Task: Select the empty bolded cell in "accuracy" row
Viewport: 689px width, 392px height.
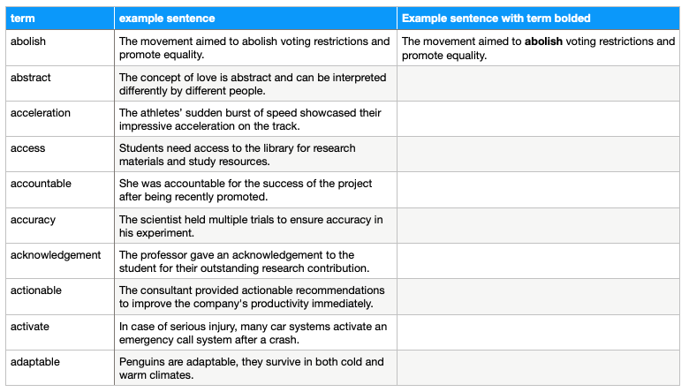Action: (x=538, y=226)
